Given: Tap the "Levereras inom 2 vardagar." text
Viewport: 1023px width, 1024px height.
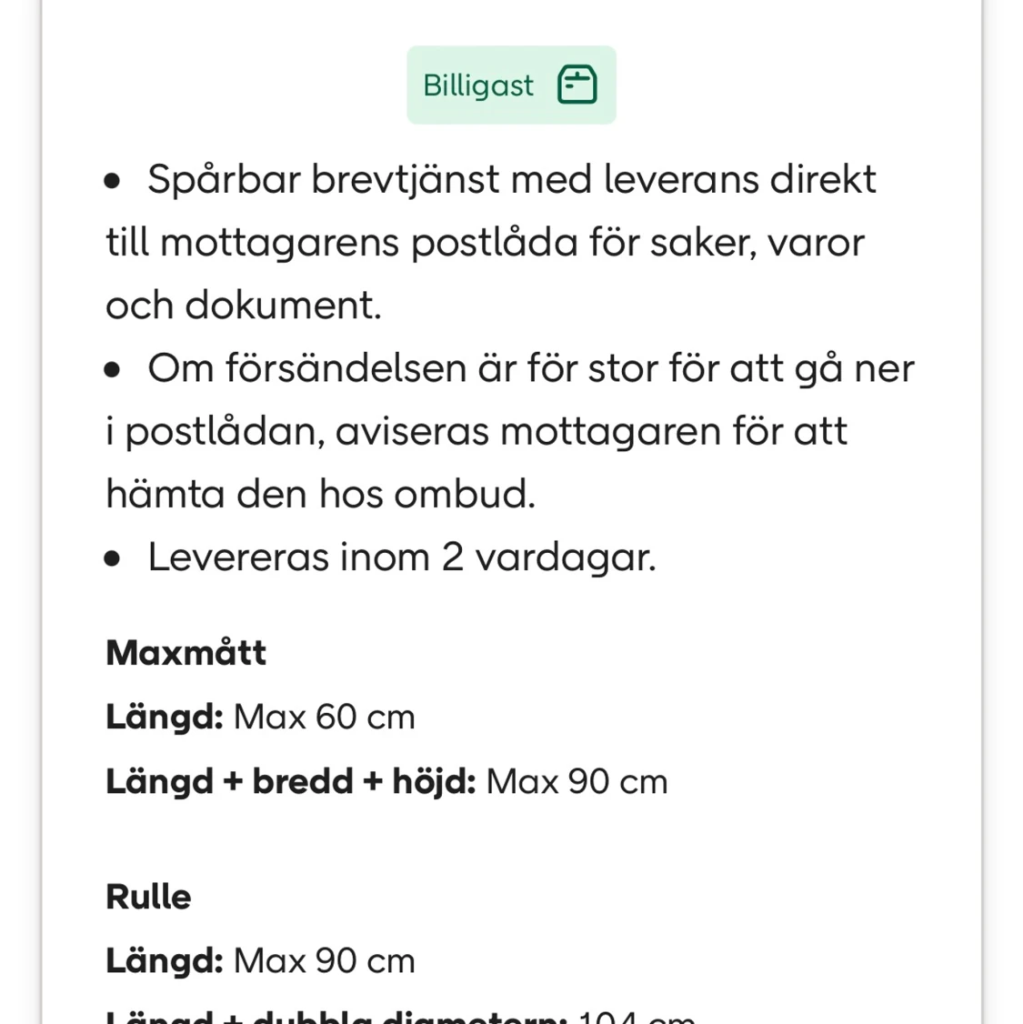Looking at the screenshot, I should [401, 557].
